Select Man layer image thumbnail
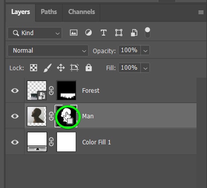 coord(37,116)
